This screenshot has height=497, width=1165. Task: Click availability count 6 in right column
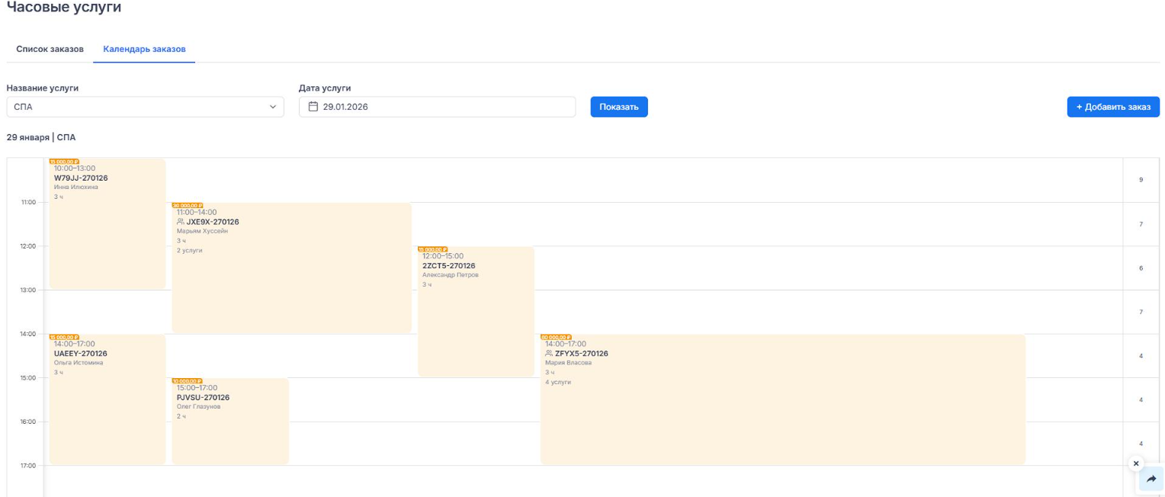point(1141,268)
